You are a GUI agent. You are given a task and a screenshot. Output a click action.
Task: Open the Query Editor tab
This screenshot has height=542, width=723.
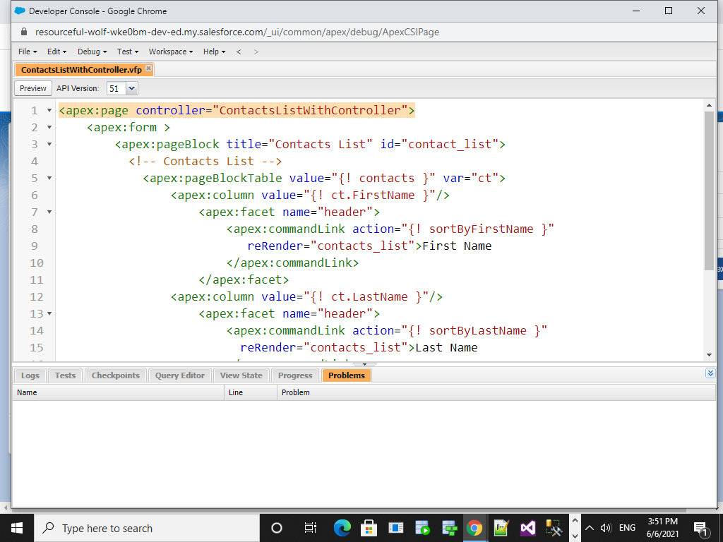click(179, 375)
